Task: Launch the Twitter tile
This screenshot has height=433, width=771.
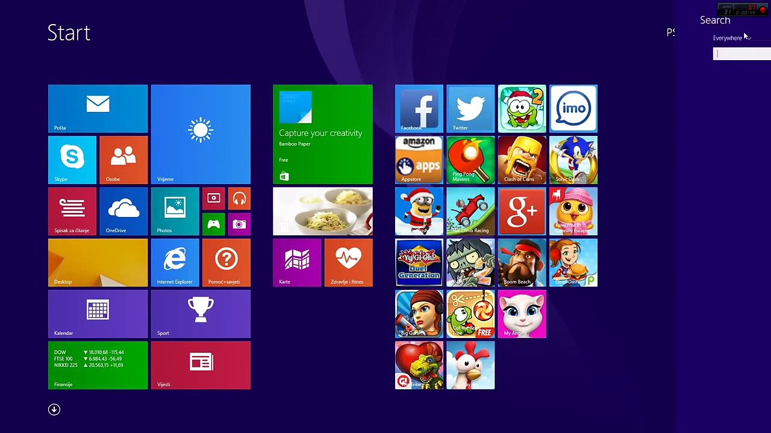Action: pos(470,109)
